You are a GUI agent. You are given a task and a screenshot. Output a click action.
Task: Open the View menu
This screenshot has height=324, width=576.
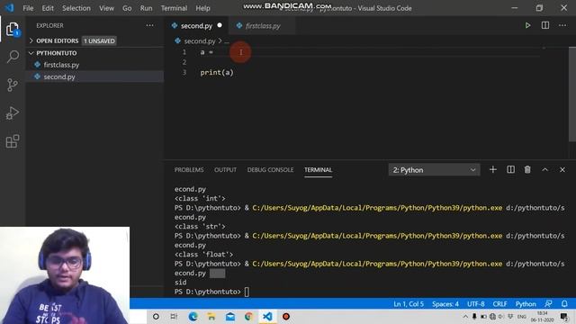click(106, 8)
